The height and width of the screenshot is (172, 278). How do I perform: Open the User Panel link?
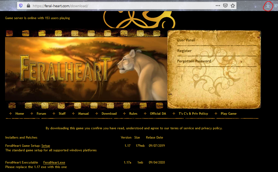[x=186, y=40]
